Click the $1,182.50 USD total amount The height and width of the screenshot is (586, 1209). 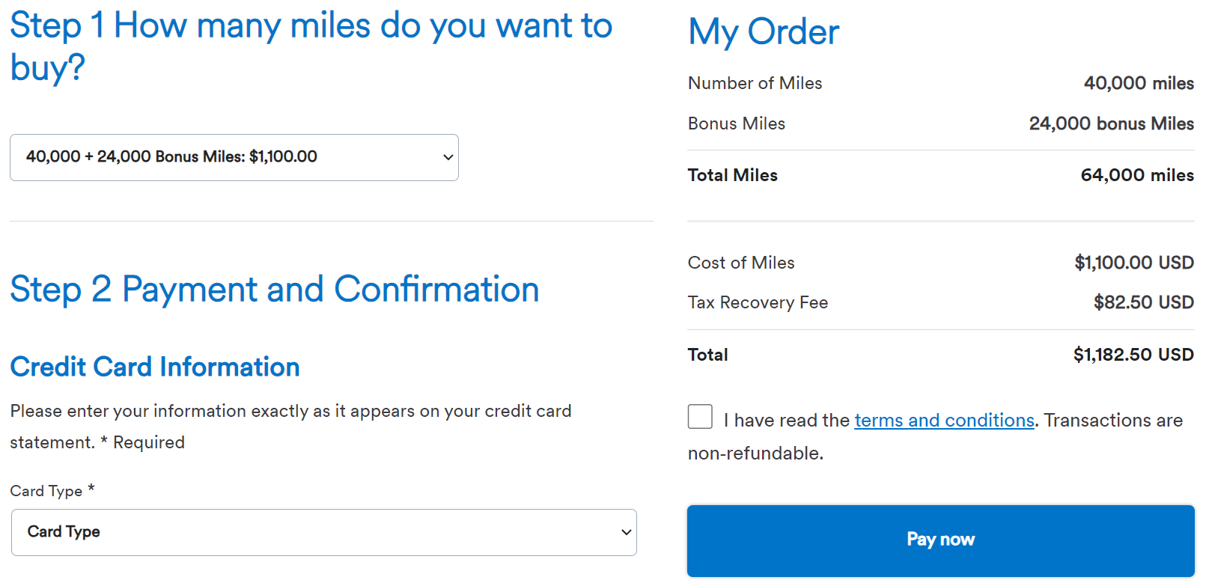(1133, 354)
